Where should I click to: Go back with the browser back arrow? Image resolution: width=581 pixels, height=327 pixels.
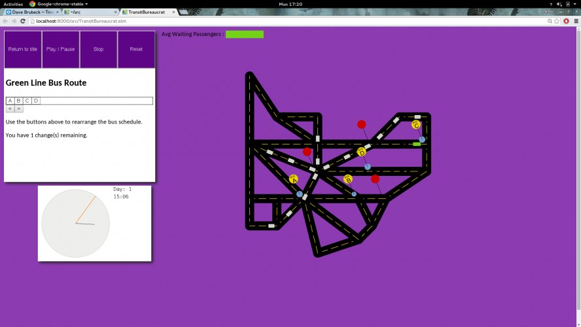5,21
